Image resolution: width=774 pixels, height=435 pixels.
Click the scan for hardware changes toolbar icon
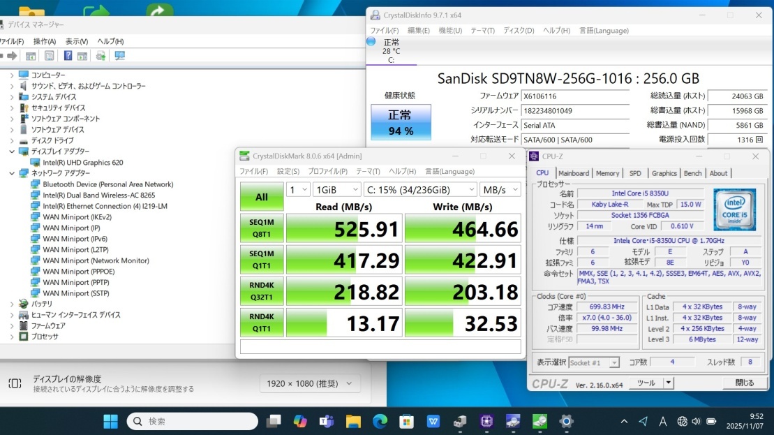119,56
